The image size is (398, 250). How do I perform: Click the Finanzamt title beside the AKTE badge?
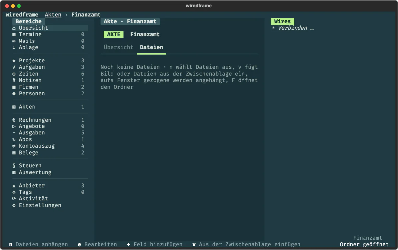145,34
